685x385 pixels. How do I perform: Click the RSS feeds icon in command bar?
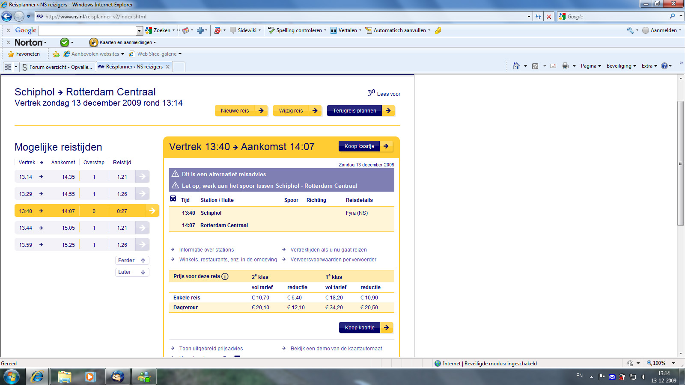click(x=535, y=66)
